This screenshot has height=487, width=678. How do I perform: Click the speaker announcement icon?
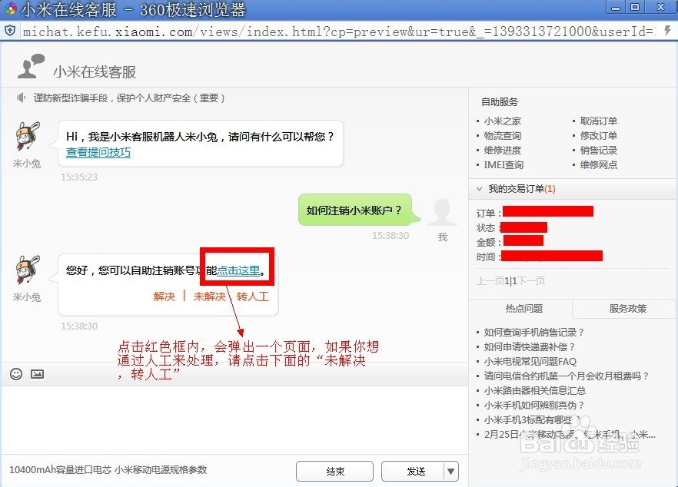[21, 98]
